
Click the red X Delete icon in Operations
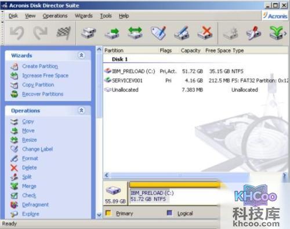14,168
